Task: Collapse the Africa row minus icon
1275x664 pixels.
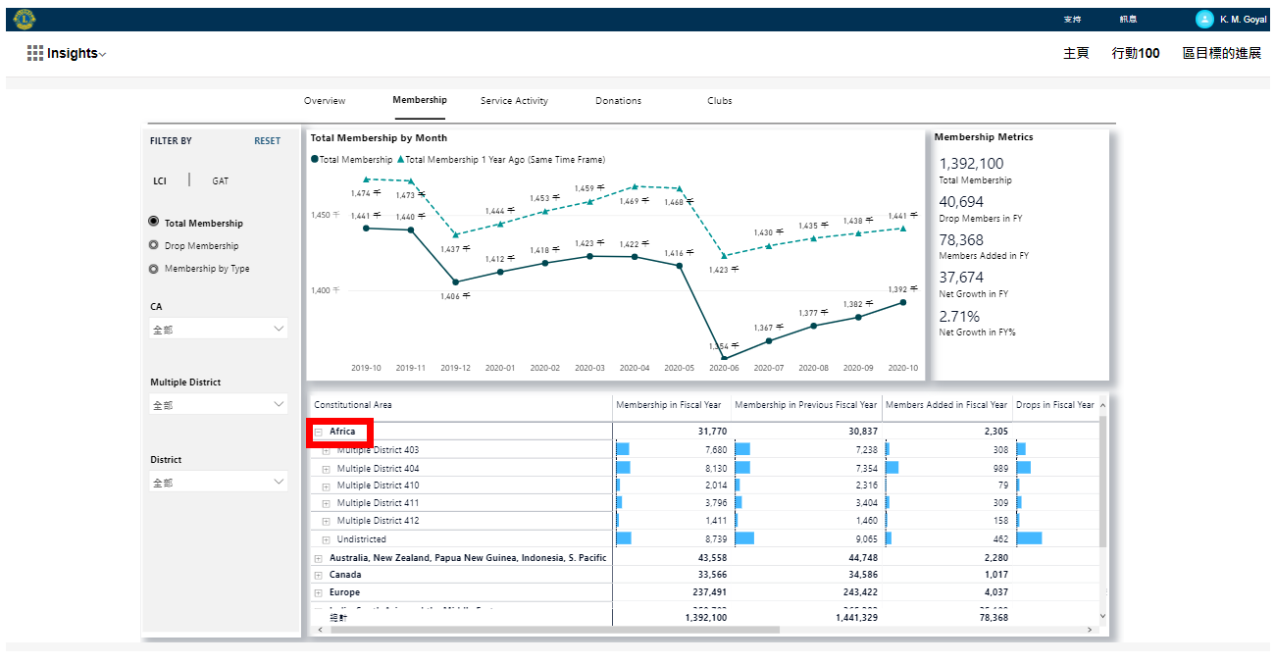Action: tap(319, 432)
